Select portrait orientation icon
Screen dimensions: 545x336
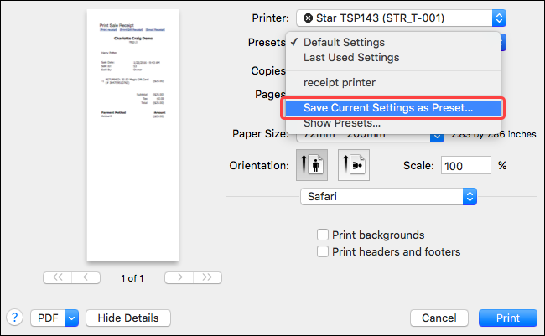(312, 165)
